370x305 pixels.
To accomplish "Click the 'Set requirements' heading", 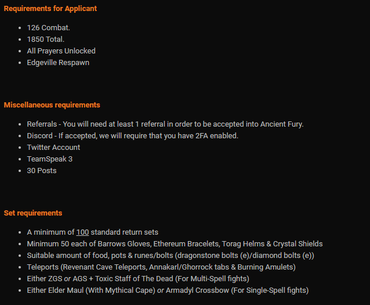I will tap(33, 213).
